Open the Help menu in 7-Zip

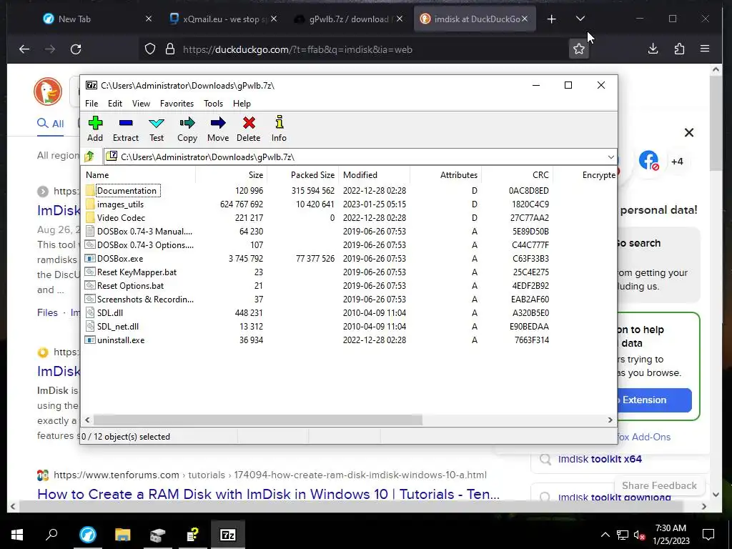click(x=242, y=104)
